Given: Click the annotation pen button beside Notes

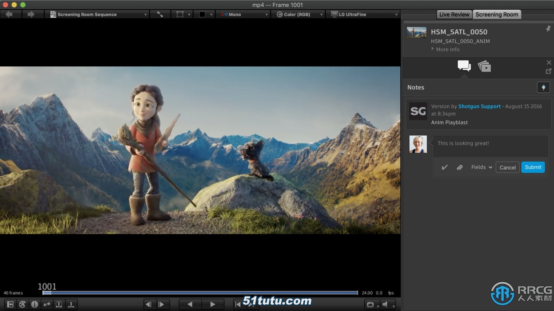Looking at the screenshot, I should (543, 87).
